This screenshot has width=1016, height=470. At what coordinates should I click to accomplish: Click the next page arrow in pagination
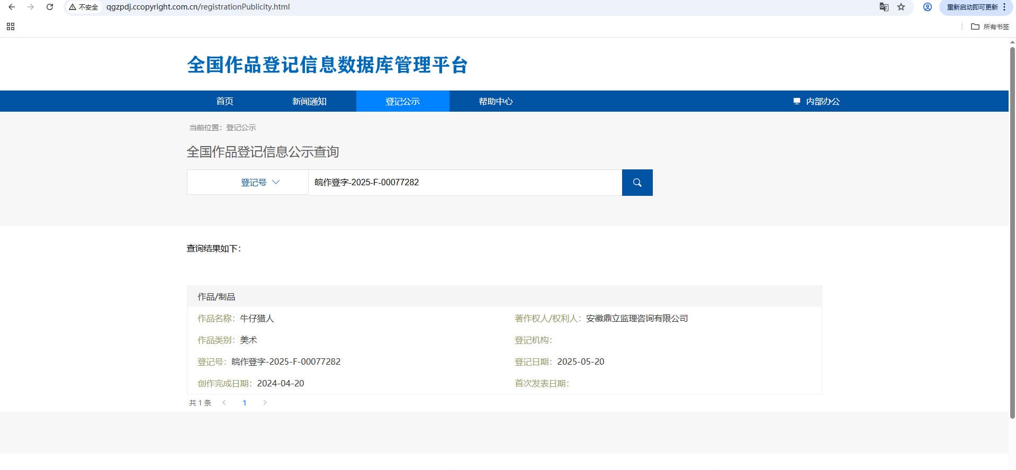click(x=265, y=403)
